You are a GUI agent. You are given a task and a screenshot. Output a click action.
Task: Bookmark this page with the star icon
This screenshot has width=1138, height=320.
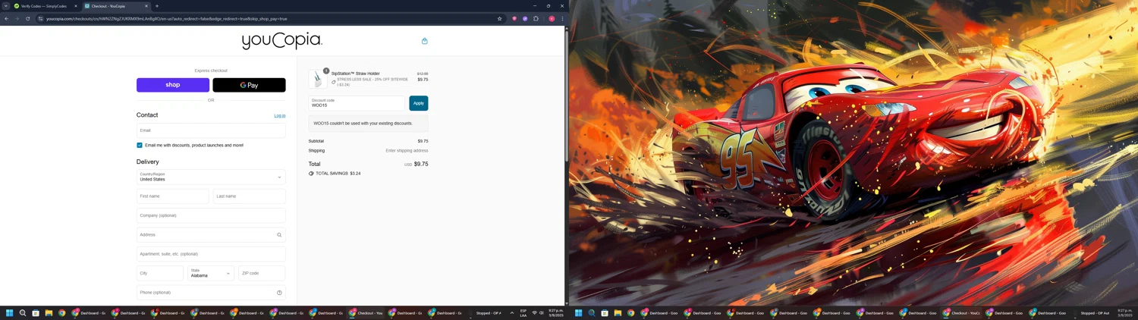499,18
